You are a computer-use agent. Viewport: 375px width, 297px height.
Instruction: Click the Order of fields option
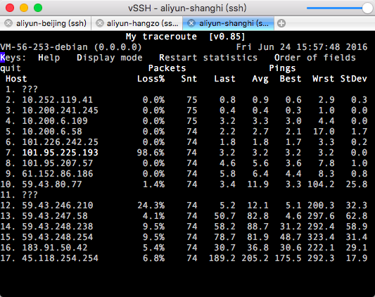[x=315, y=58]
